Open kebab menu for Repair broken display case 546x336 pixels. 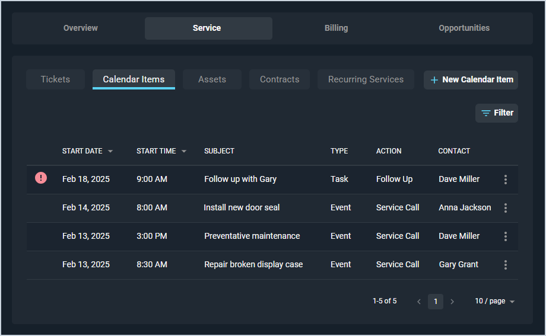click(x=506, y=265)
